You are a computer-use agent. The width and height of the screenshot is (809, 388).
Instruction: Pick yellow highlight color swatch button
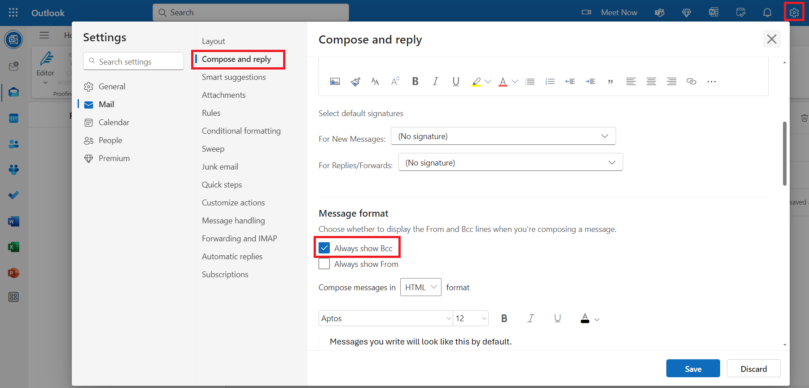pyautogui.click(x=477, y=82)
